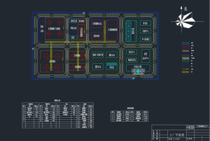Select the white wind rose diagram
210x141 pixels.
tap(186, 20)
